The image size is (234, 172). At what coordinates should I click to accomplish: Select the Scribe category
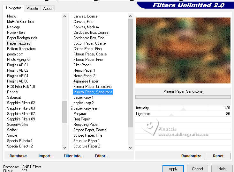pyautogui.click(x=12, y=130)
